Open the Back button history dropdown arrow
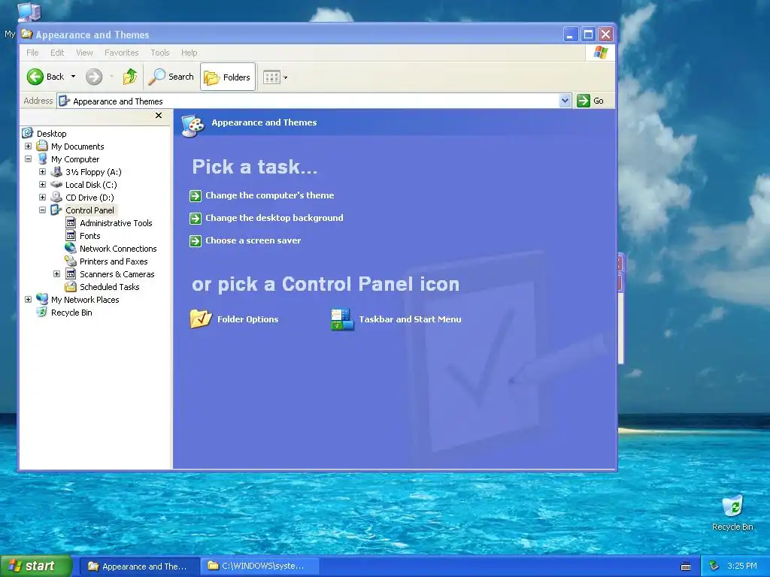 [73, 77]
